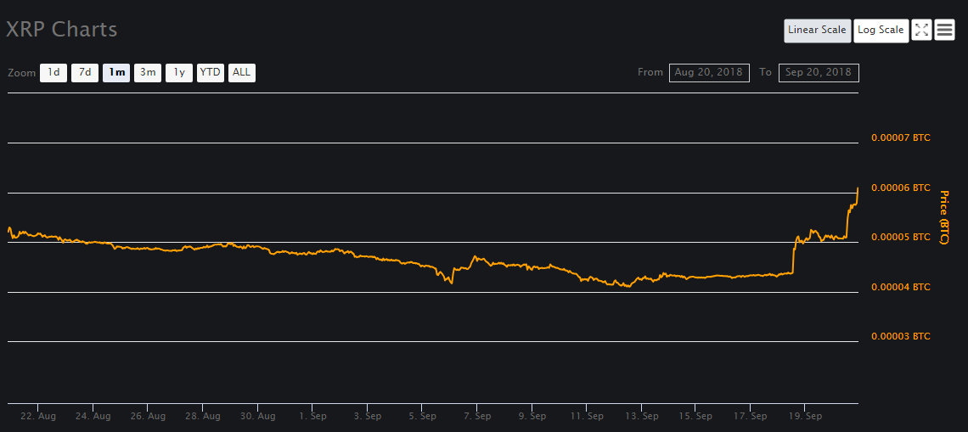The height and width of the screenshot is (432, 968).
Task: Click the 15. Sep date label
Action: [x=695, y=417]
